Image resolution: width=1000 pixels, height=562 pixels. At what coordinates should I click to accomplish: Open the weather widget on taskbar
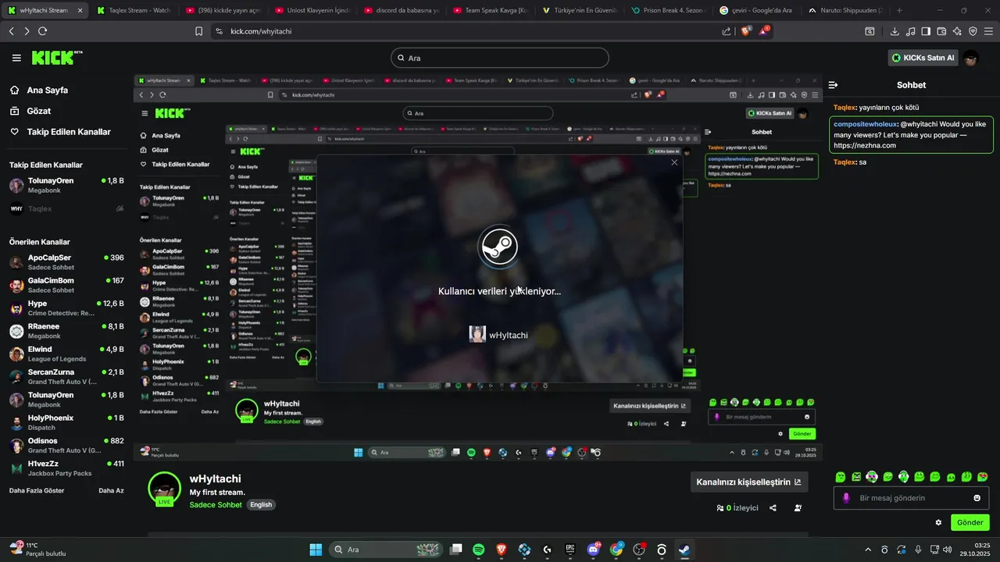37,550
